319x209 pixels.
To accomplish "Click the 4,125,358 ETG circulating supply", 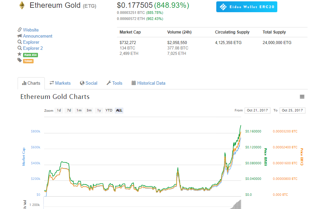I will (228, 43).
